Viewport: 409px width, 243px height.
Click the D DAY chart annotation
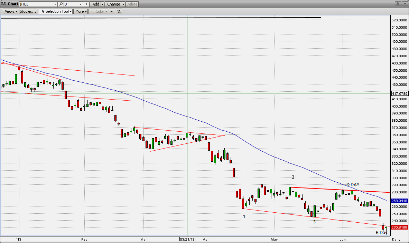coord(353,185)
